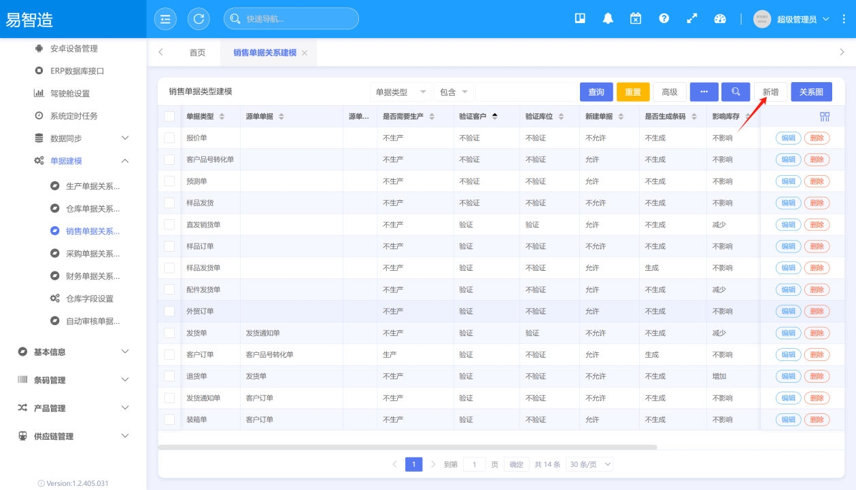Sort by 是否生成条码 column arrows
The image size is (856, 490).
tap(694, 117)
